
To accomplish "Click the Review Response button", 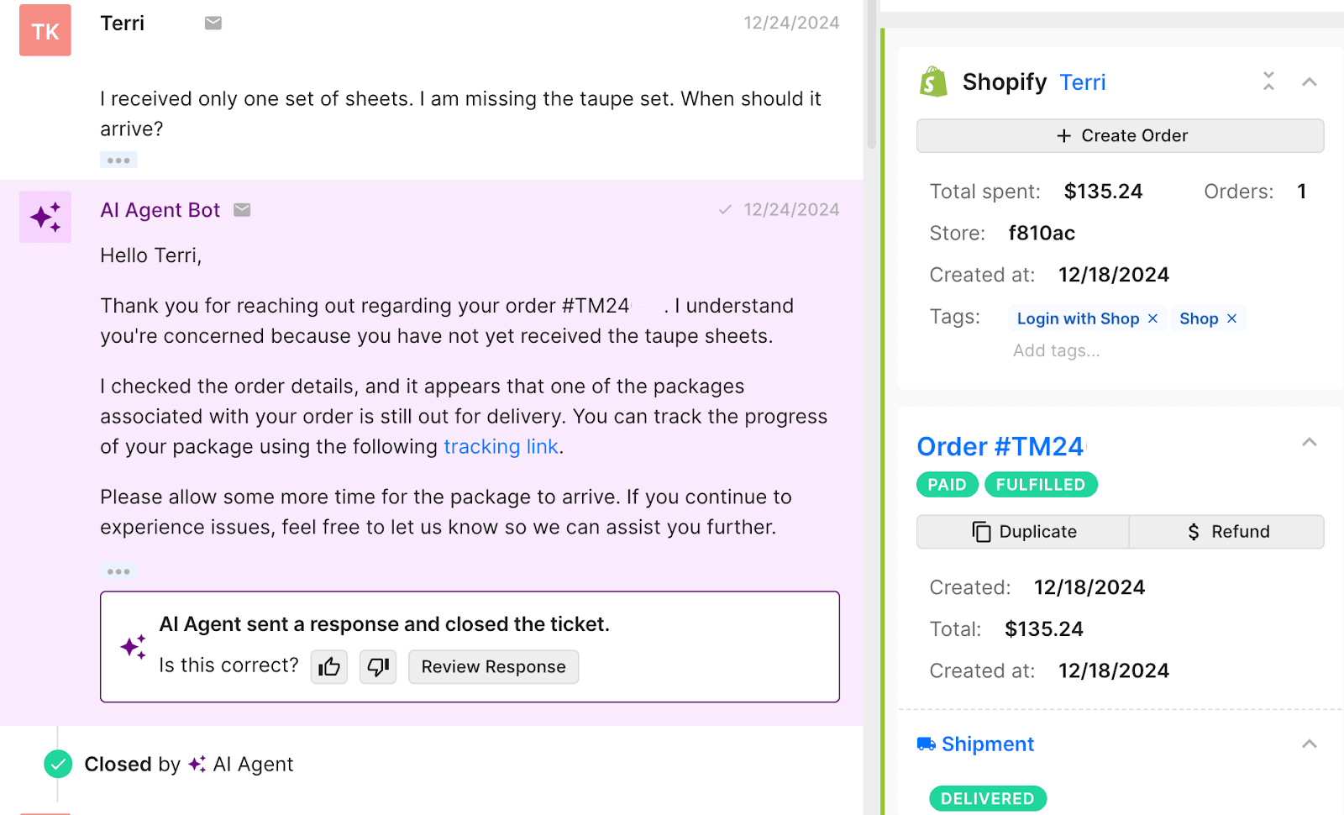I will click(493, 666).
